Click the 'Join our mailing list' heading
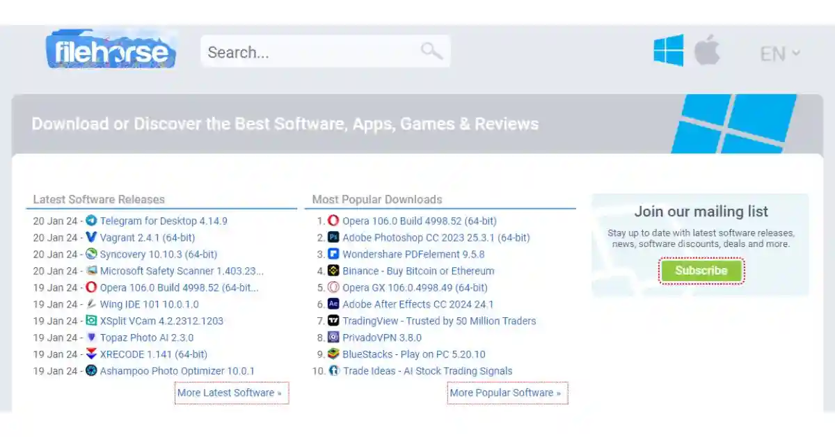Screen dimensions: 835x437 (701, 212)
